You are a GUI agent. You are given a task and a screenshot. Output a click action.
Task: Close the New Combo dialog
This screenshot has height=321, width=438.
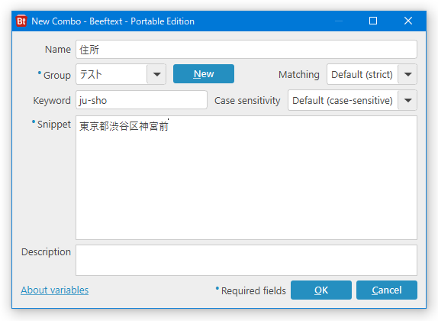[408, 21]
